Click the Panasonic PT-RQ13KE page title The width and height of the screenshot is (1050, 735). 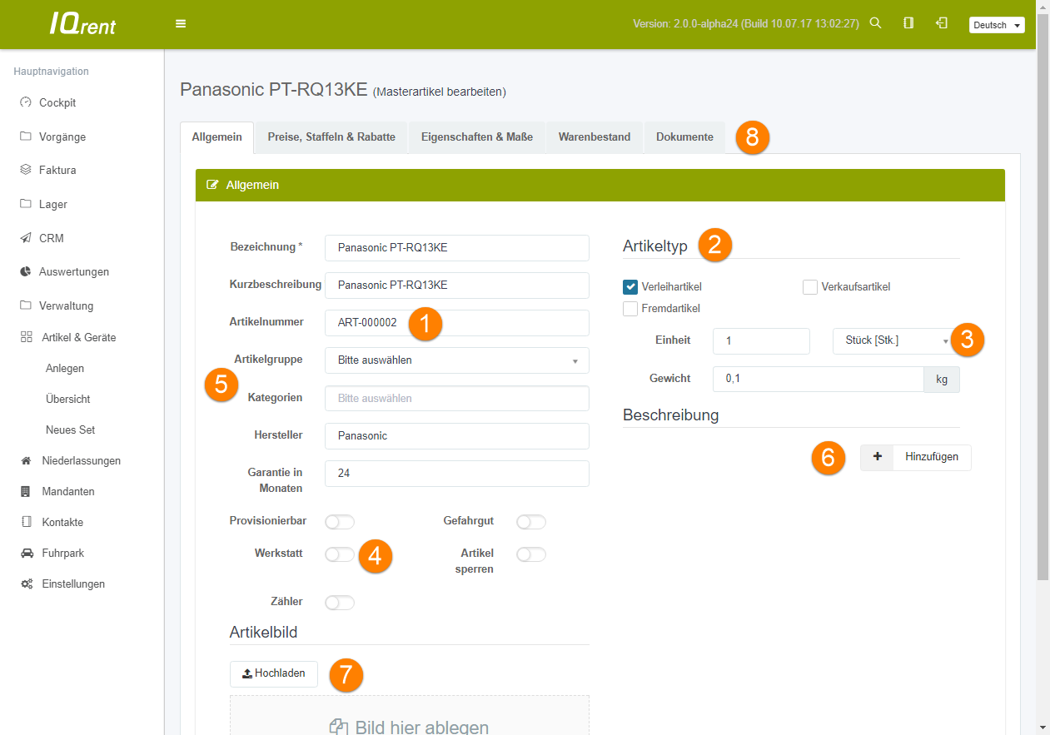274,90
